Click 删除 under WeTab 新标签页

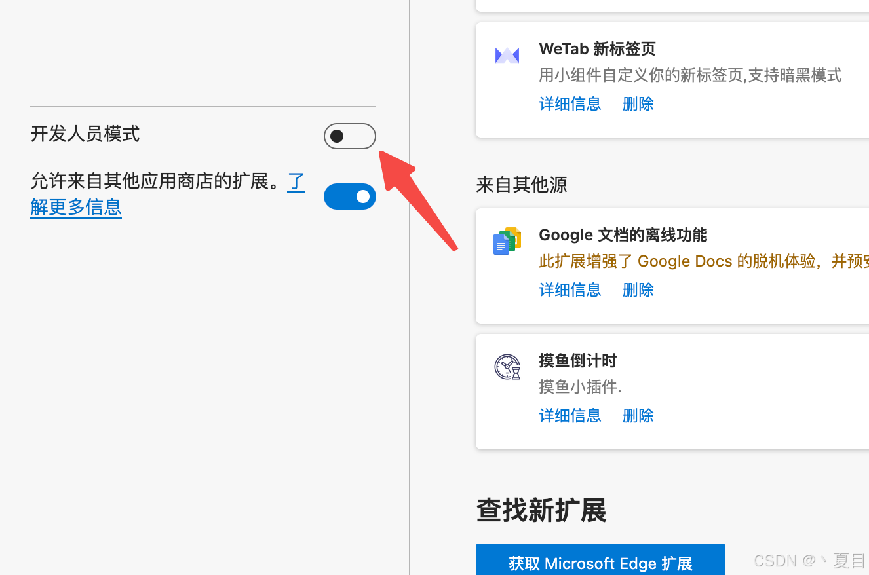638,103
